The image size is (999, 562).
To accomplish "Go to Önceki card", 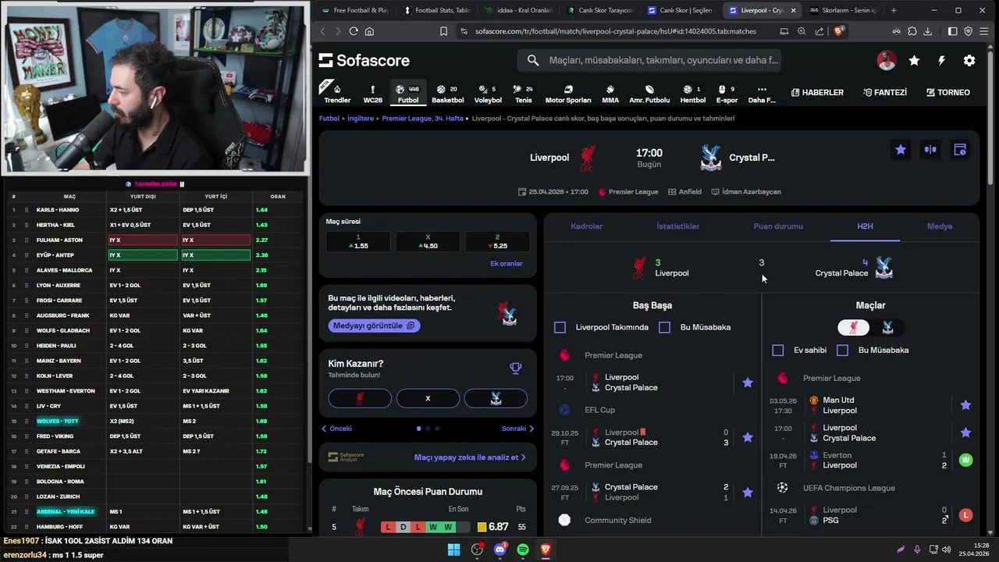I will [337, 429].
